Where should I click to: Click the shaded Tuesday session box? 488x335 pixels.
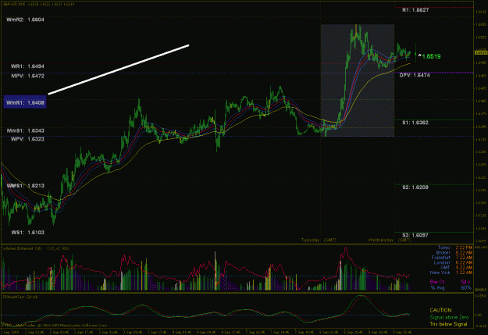pyautogui.click(x=358, y=80)
